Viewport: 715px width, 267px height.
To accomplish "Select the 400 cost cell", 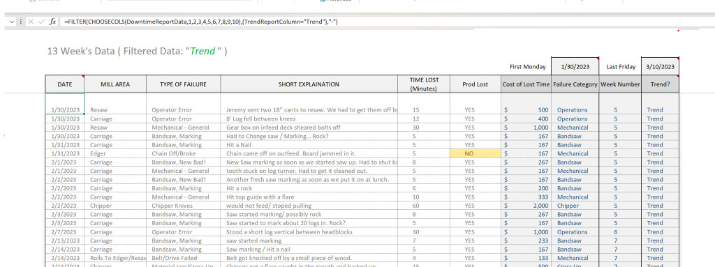I will pos(526,119).
